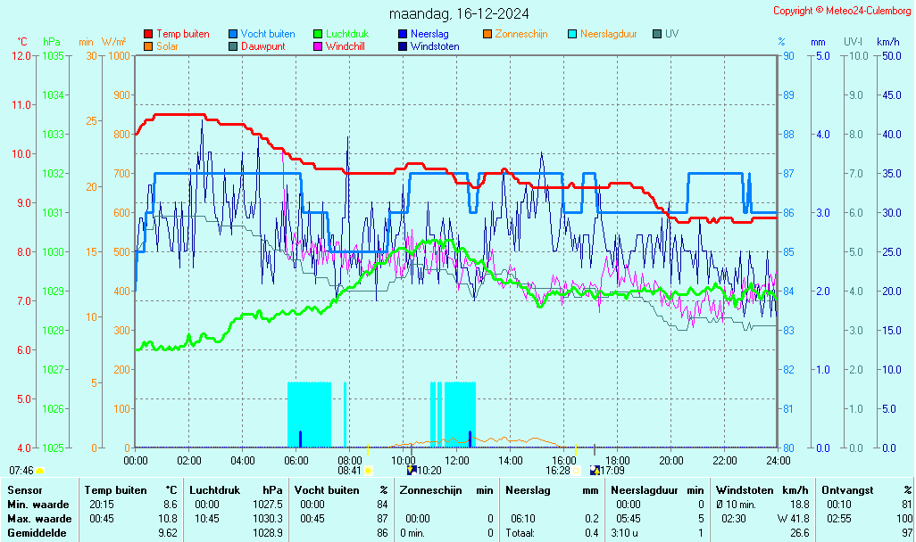
Task: Click the red Temp buiten legend swatch
Action: [x=148, y=34]
